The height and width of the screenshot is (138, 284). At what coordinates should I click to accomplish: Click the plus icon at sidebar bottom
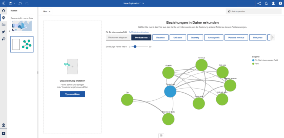[3, 134]
